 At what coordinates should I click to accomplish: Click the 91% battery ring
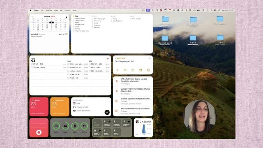75,126
